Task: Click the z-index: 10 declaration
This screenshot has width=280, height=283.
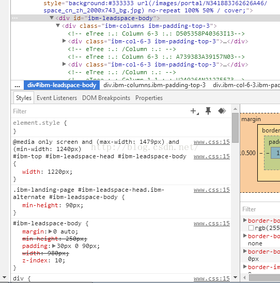Action: tap(43, 260)
